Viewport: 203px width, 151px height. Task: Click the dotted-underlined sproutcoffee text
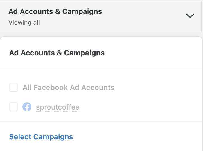[x=58, y=107]
